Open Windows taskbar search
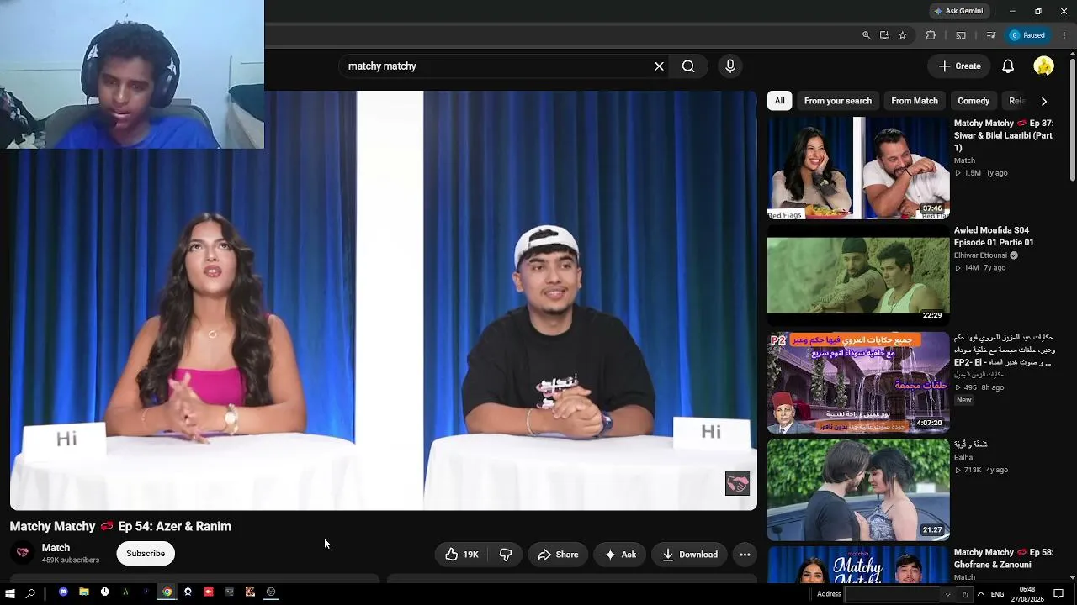 pos(30,593)
